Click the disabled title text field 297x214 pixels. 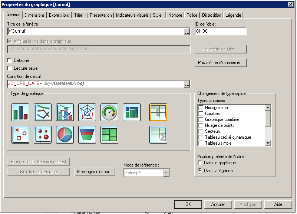point(99,49)
